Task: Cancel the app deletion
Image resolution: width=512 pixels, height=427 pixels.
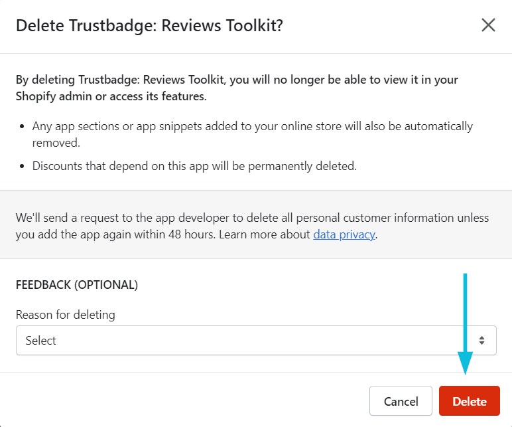Action: (401, 401)
